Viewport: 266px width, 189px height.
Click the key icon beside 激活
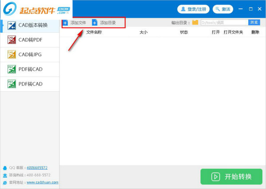pos(218,9)
